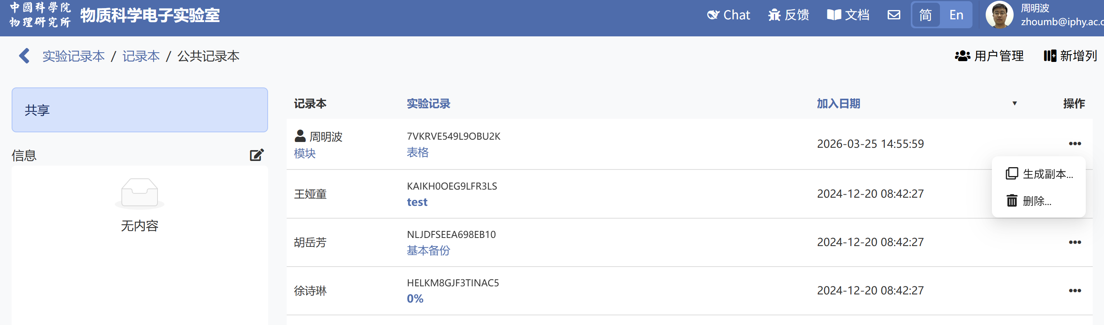Open the 表格 record link
Viewport: 1104px width, 325px height.
[417, 153]
